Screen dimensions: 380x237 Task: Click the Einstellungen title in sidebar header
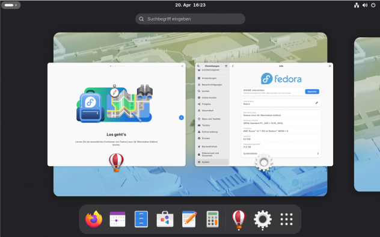pos(212,66)
